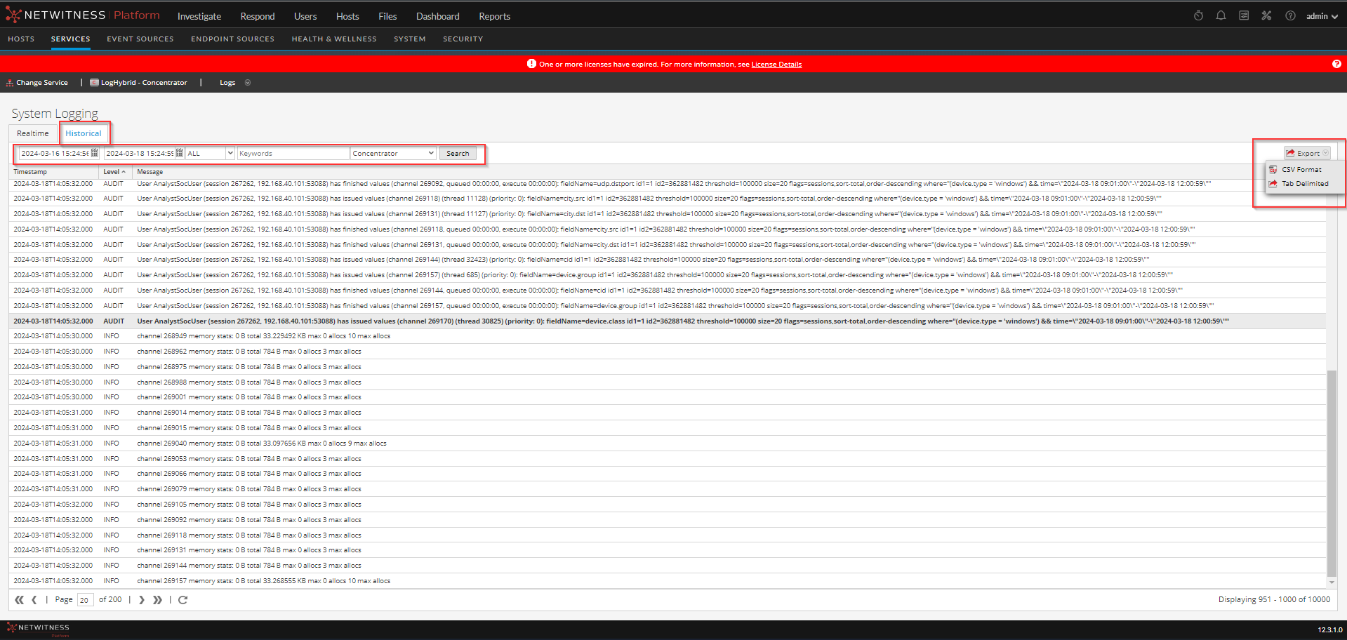Viewport: 1347px width, 640px height.
Task: Expand the ALL log level dropdown
Action: click(230, 153)
